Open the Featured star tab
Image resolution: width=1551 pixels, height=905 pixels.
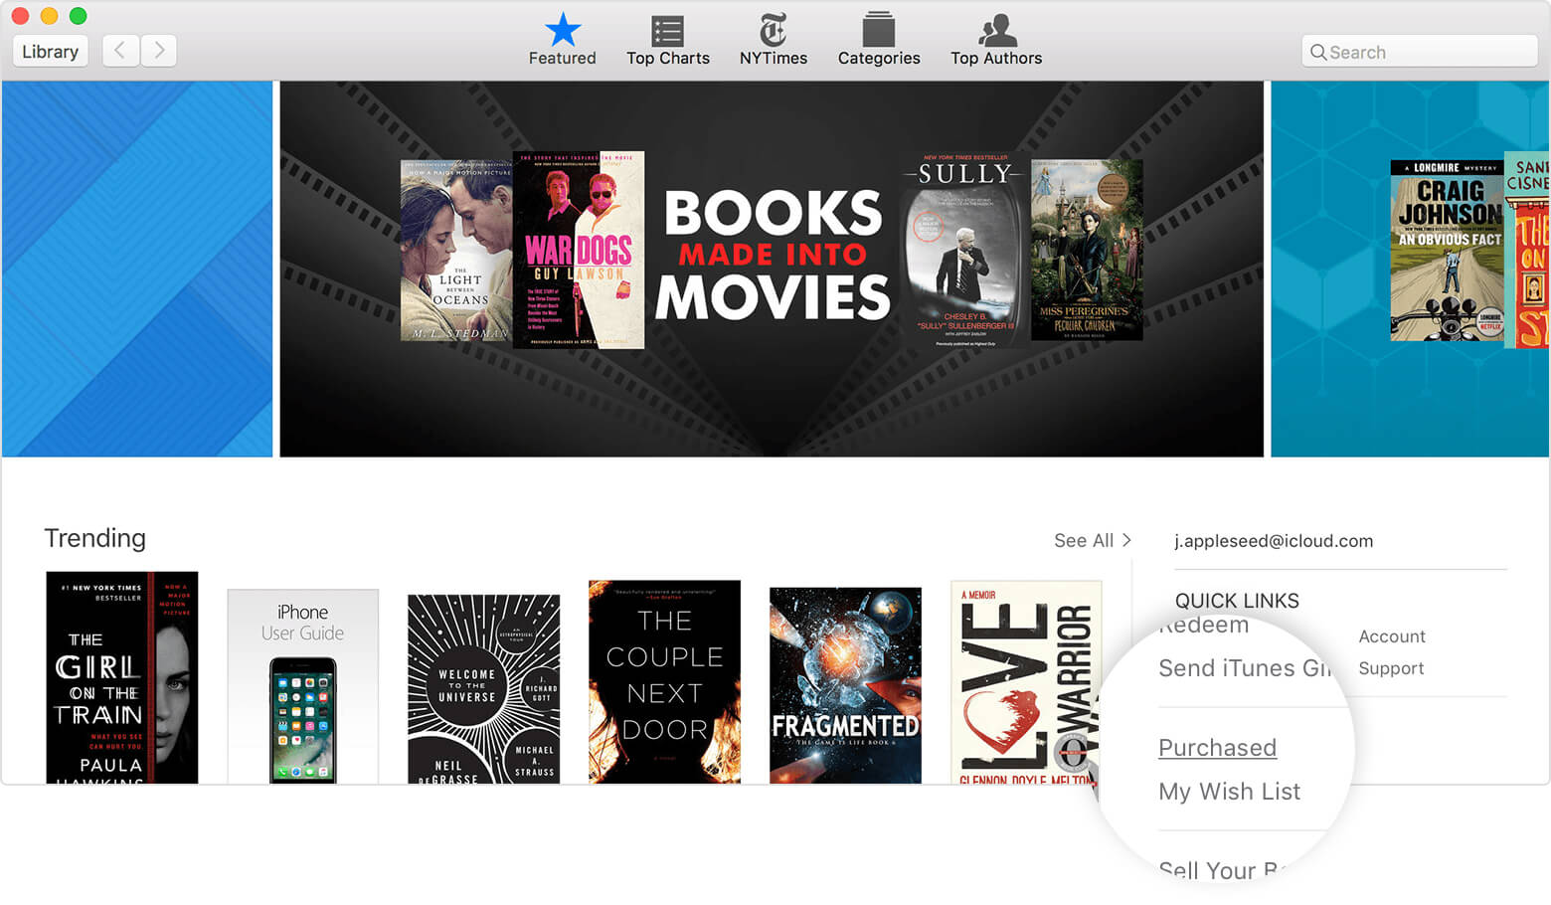click(x=562, y=40)
